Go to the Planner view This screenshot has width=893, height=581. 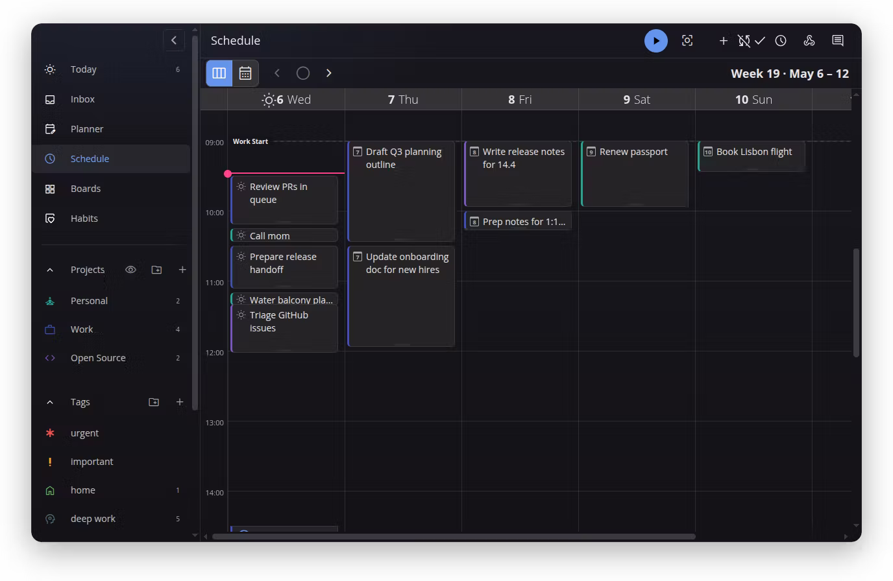click(x=111, y=129)
